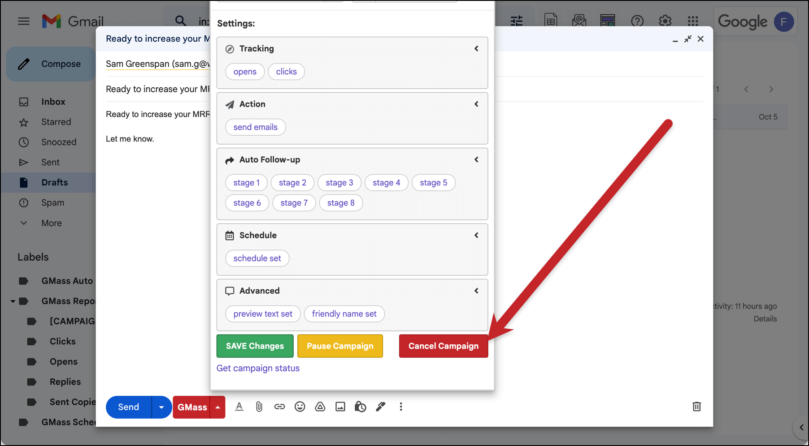Go to newer messages arrow
The width and height of the screenshot is (809, 446).
746,90
